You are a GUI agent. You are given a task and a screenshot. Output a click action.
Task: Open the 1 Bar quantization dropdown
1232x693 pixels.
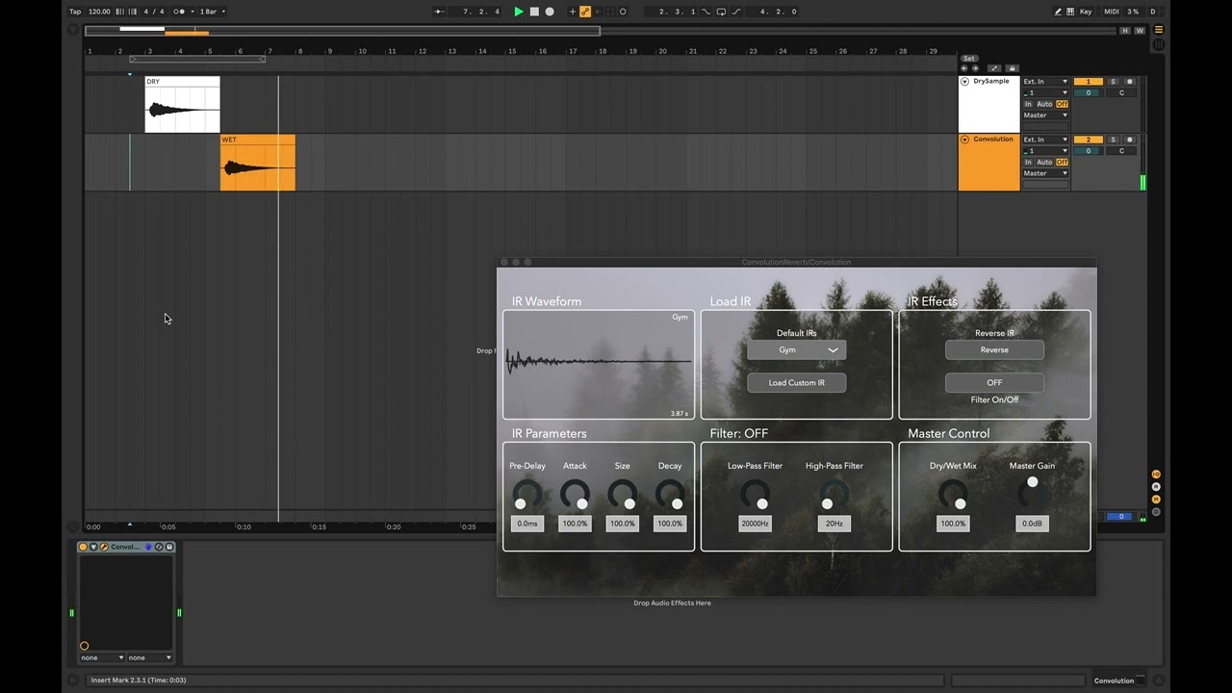[x=213, y=12]
